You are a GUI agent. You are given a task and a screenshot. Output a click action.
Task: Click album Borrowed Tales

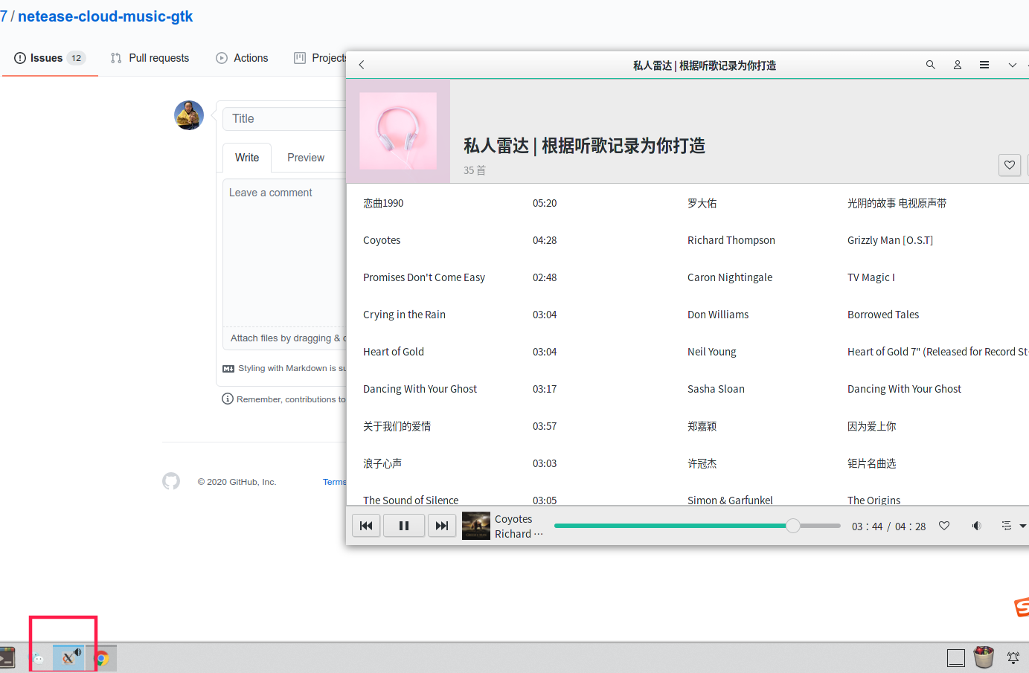pyautogui.click(x=883, y=315)
